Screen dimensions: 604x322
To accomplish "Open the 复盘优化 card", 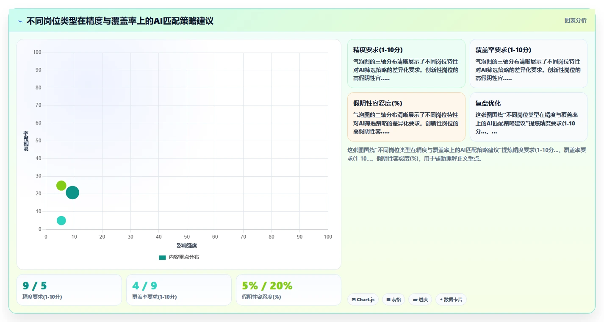I will [x=528, y=117].
